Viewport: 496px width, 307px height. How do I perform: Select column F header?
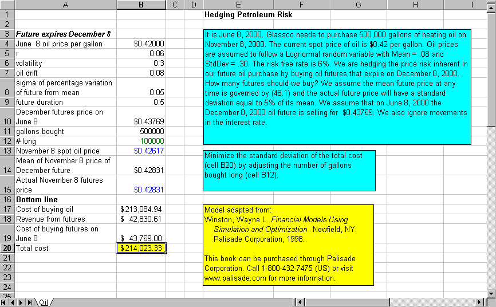click(x=302, y=5)
